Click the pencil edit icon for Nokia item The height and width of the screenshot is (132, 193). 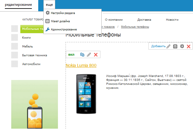(x=89, y=55)
